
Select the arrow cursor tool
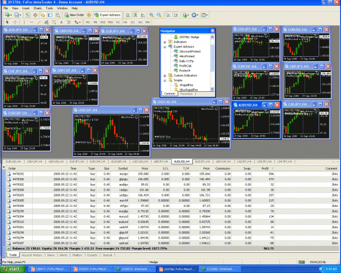click(x=7, y=22)
